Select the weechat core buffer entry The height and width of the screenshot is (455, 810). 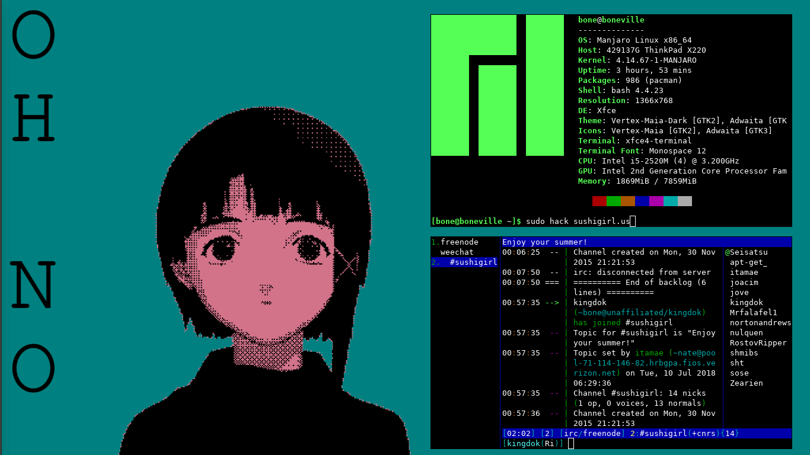[x=457, y=252]
